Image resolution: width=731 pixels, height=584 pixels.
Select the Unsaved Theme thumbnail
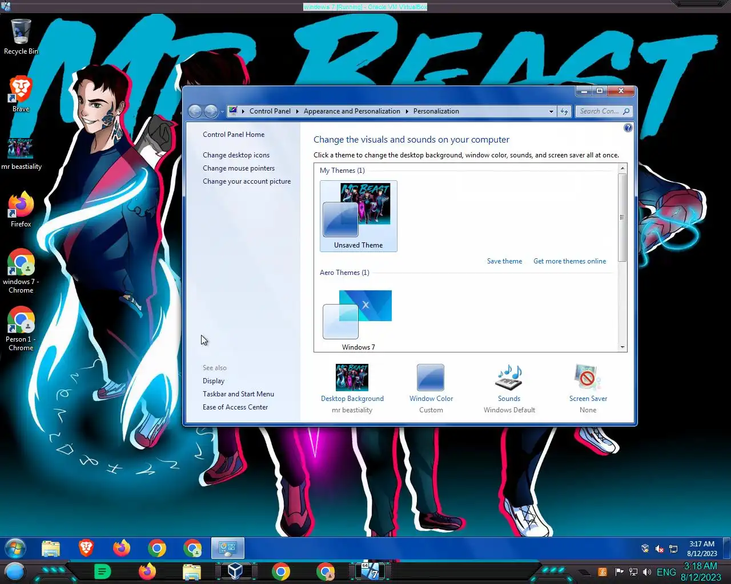pos(359,216)
